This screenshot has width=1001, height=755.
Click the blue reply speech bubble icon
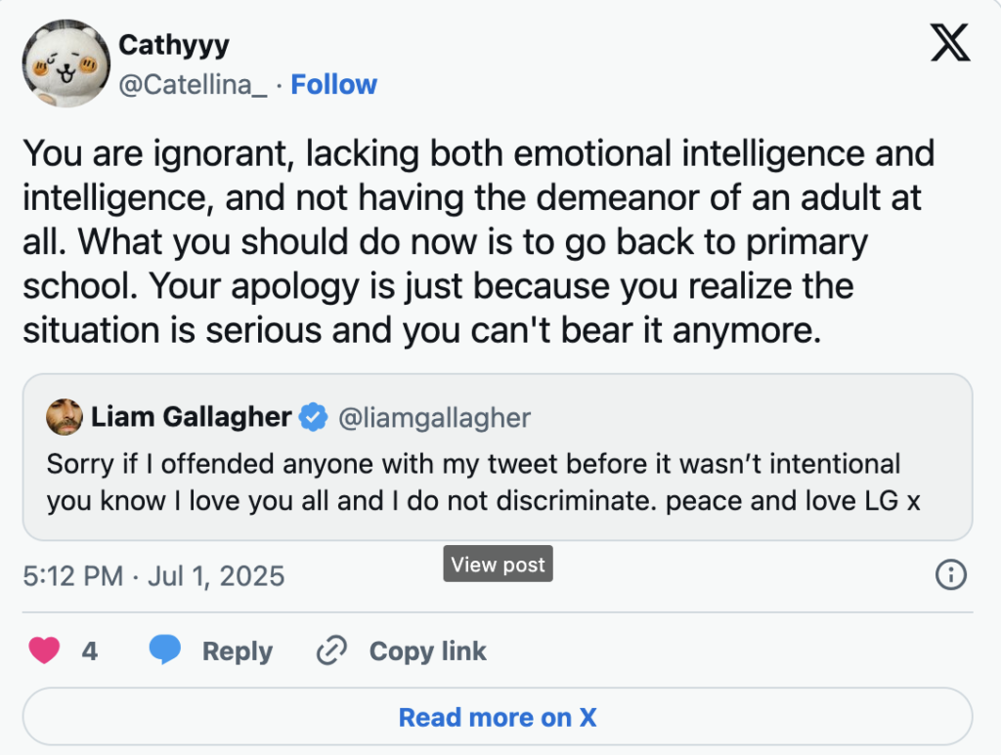[166, 650]
